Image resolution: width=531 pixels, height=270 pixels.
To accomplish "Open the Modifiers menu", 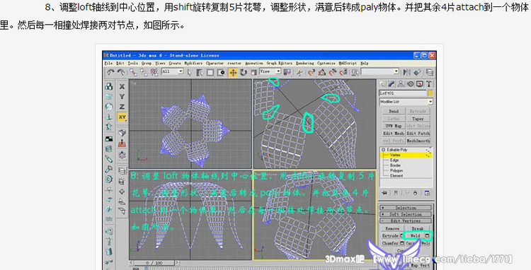I will tap(193, 63).
